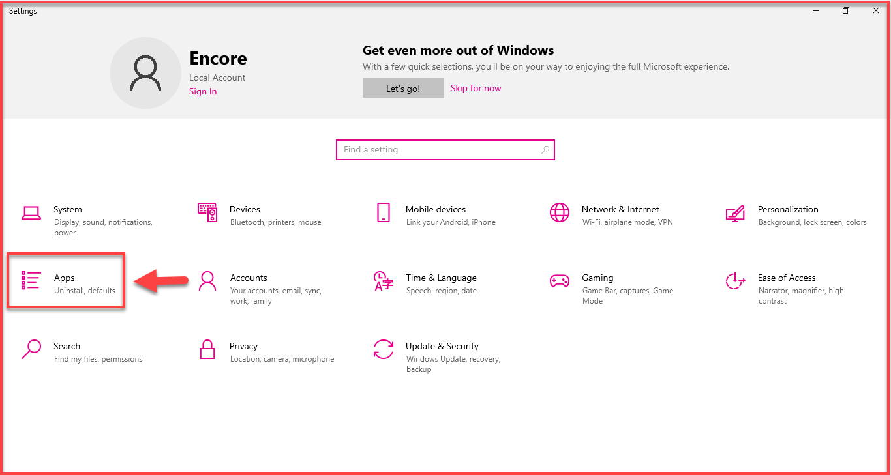891x475 pixels.
Task: Restore down the Settings window
Action: pyautogui.click(x=846, y=11)
